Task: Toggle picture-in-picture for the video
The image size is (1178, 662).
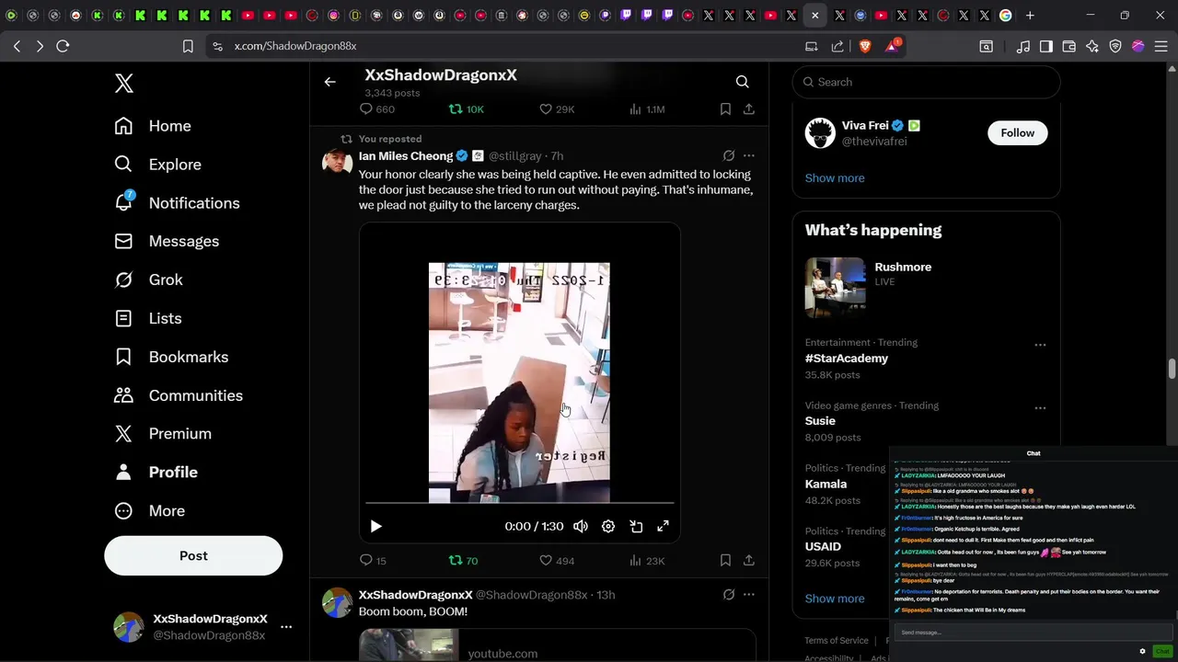Action: coord(636,526)
